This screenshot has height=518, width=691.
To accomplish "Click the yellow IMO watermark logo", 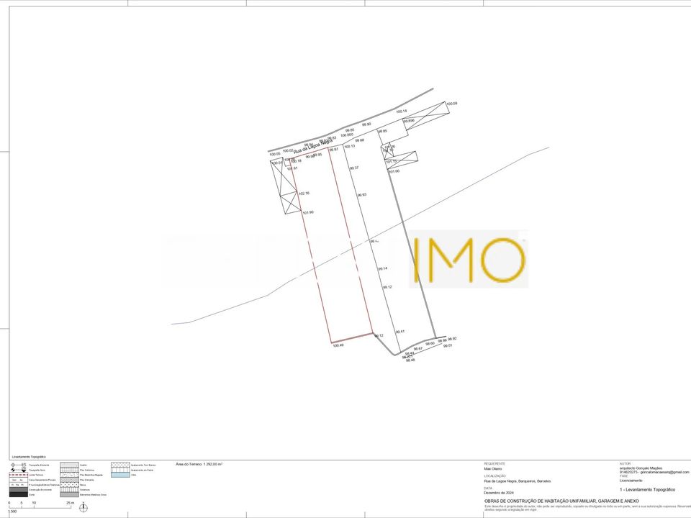I will coord(469,260).
